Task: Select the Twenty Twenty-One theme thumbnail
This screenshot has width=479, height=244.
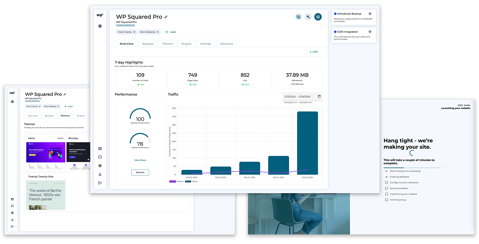Action: click(46, 195)
